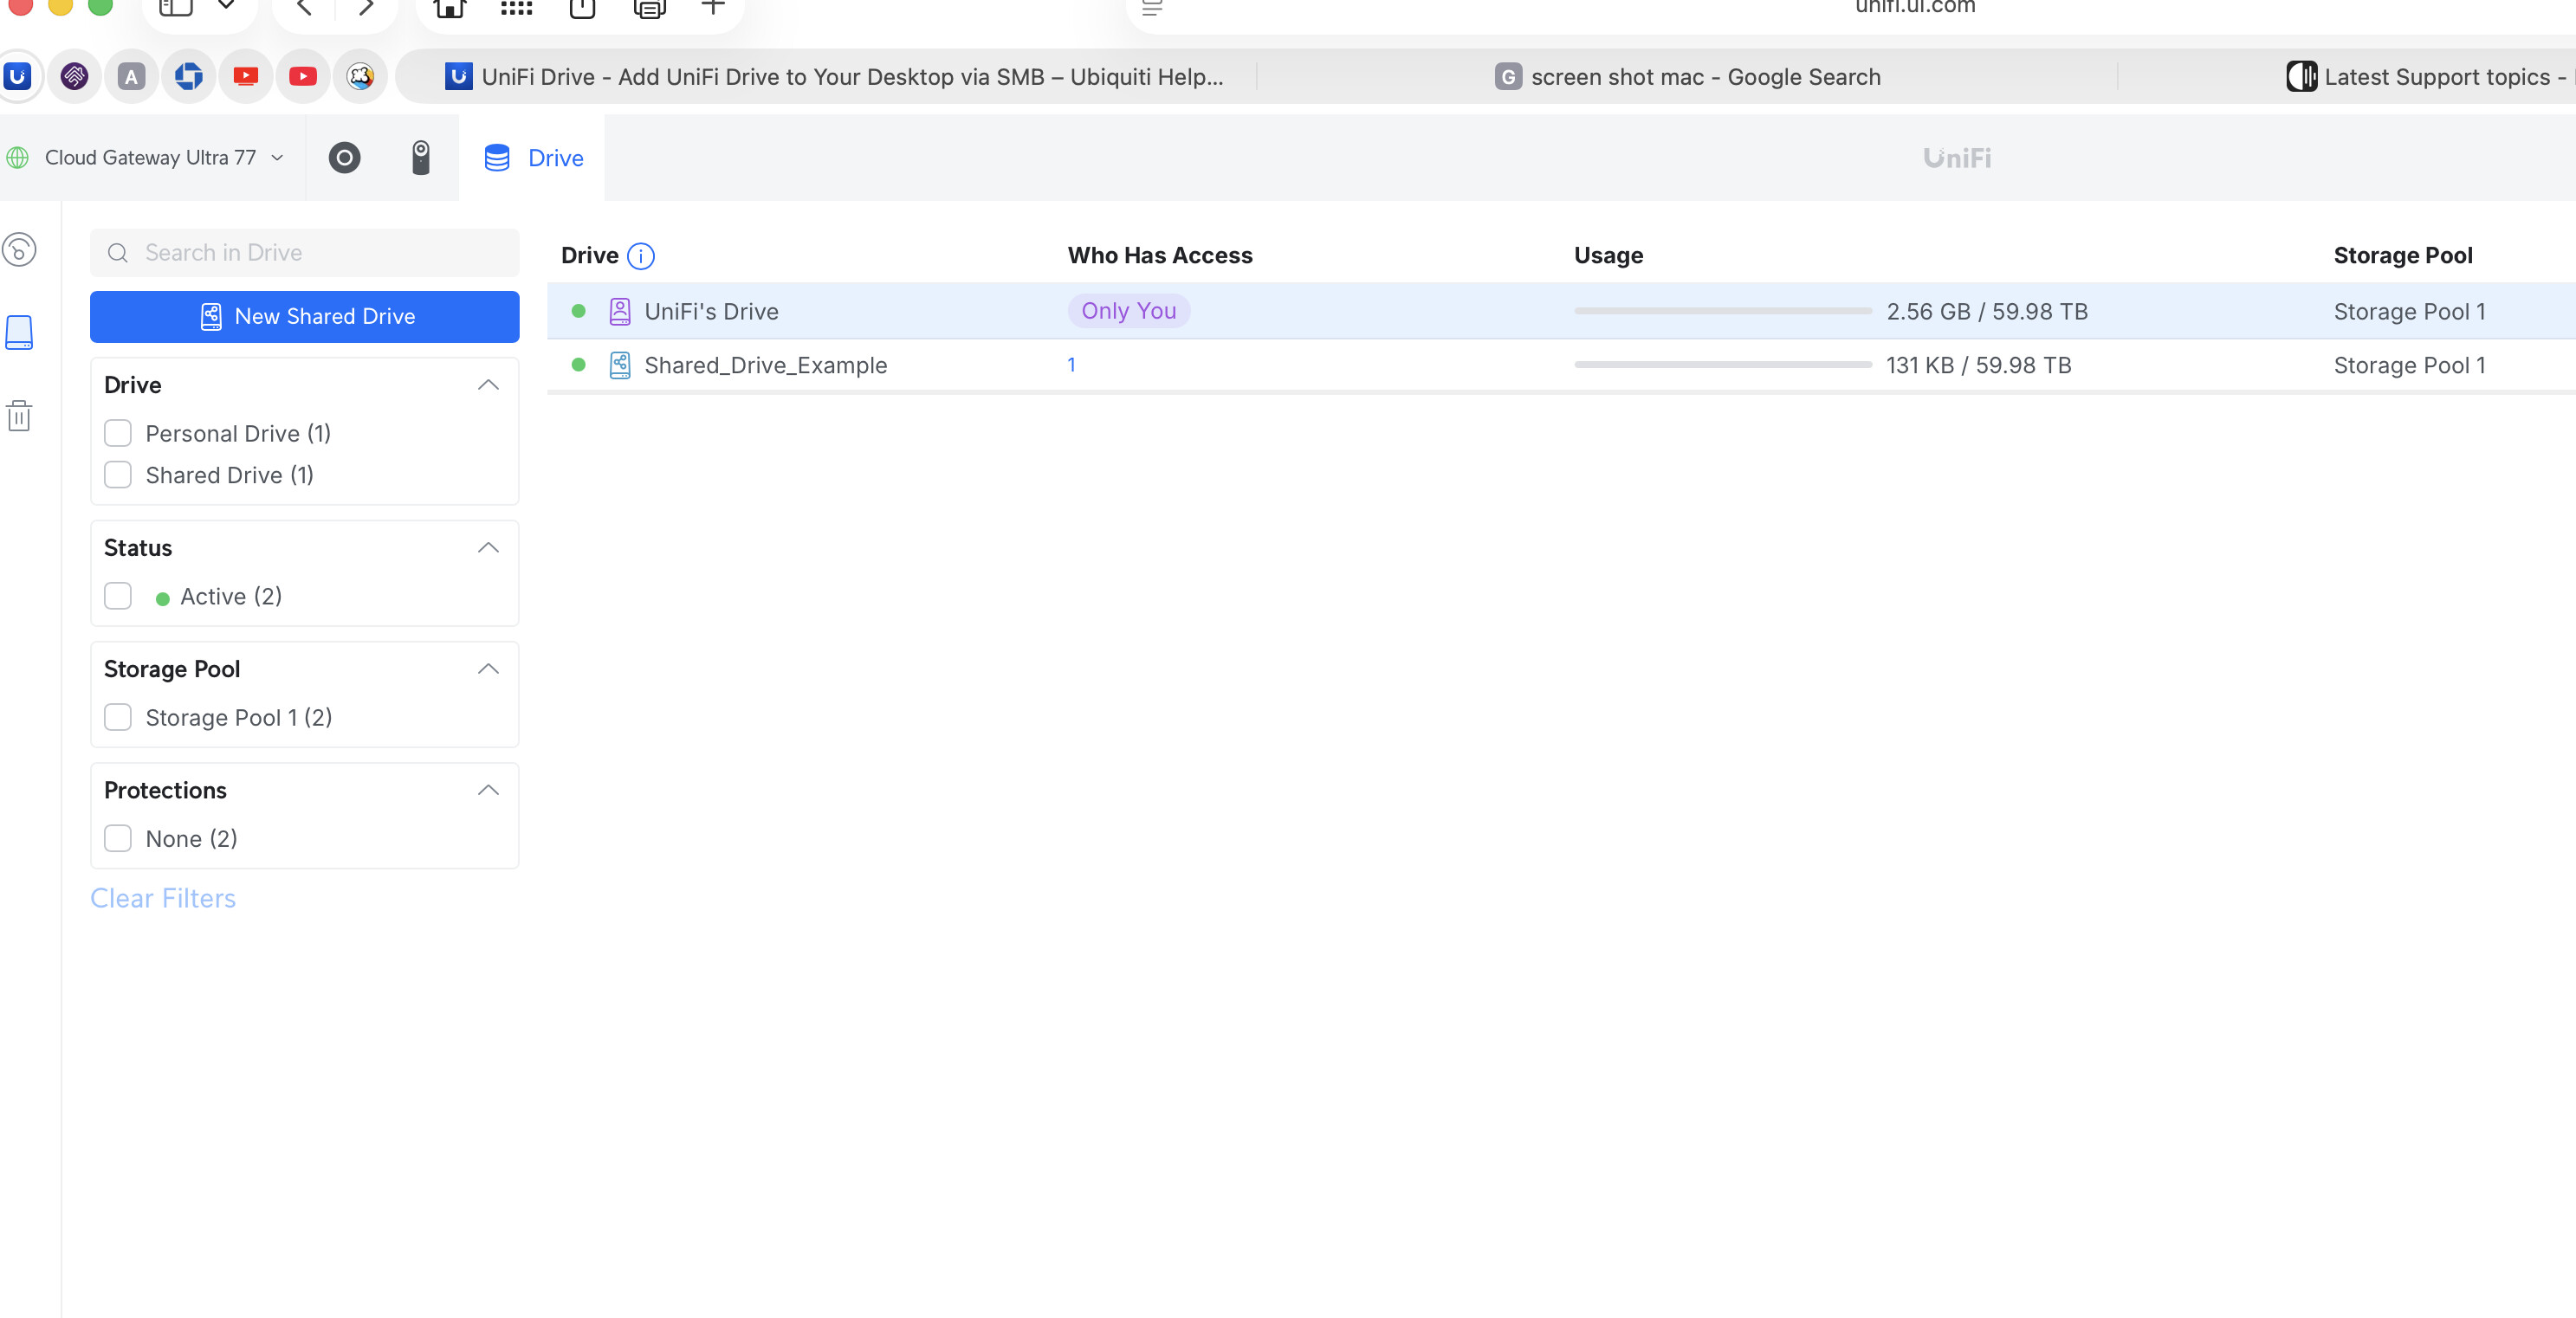2576x1318 pixels.
Task: Click Shared_Drive_Example shared drive icon
Action: 620,365
